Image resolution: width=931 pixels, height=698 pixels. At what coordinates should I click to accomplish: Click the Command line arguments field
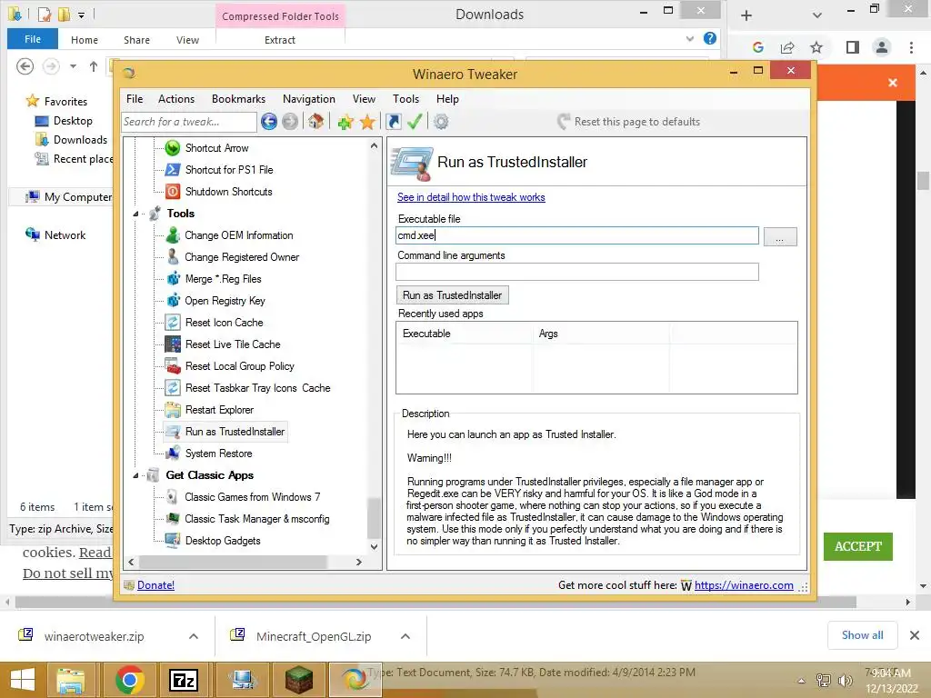(577, 272)
